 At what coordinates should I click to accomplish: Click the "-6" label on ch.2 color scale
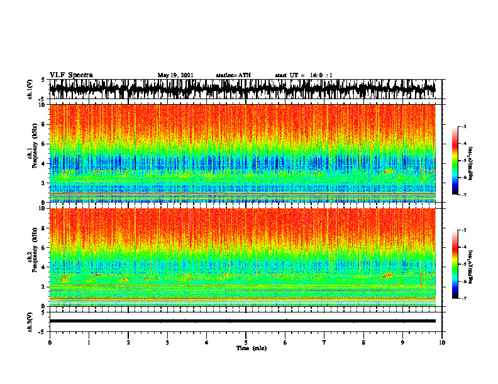(464, 281)
